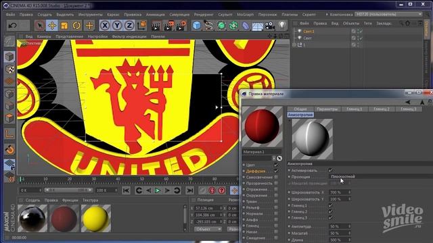The height and width of the screenshot is (243, 433).
Task: Open the purple deformer group
Action: 245,26
